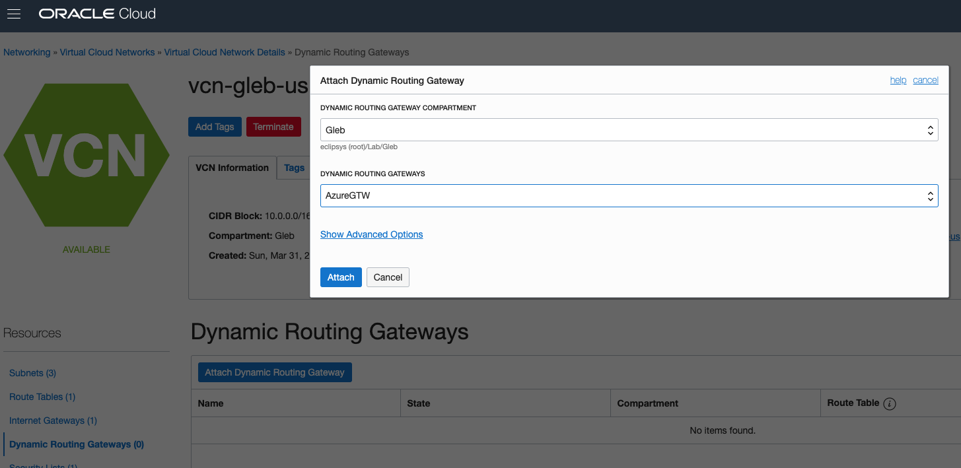Open the navigation hamburger menu
Screen dimensions: 961x468
tap(13, 14)
